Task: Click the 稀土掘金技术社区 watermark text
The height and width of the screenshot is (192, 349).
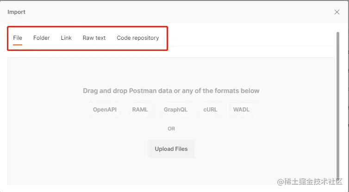Action: [x=313, y=181]
